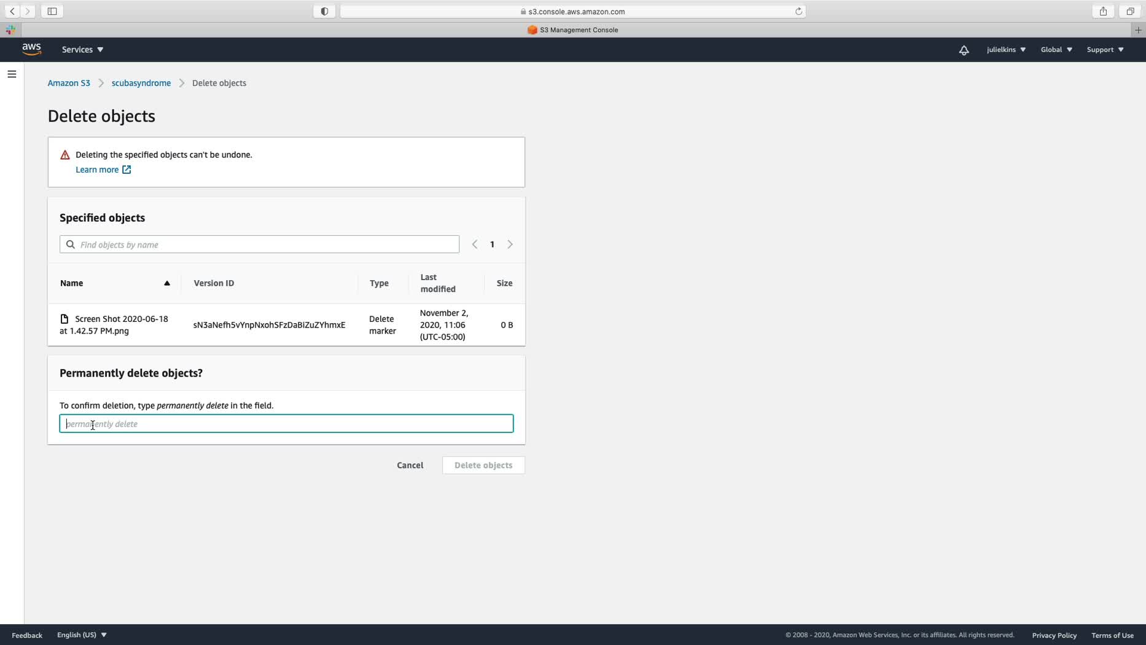Open the scubasyndrome bucket breadcrumb

[x=141, y=83]
